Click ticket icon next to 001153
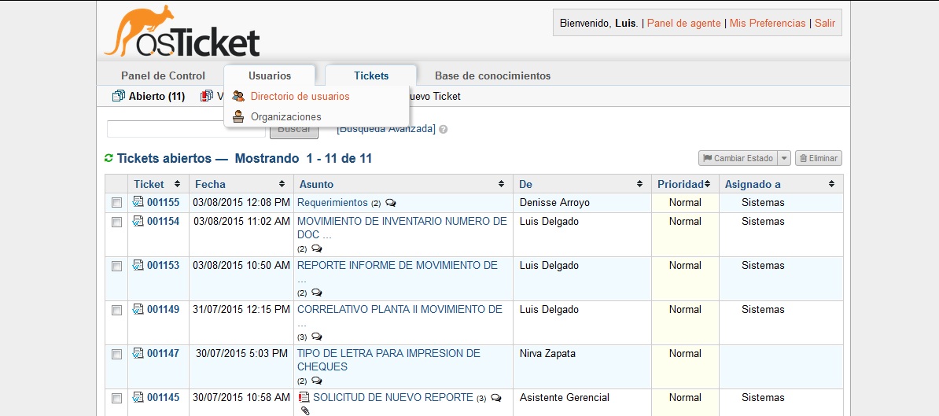 click(x=138, y=265)
